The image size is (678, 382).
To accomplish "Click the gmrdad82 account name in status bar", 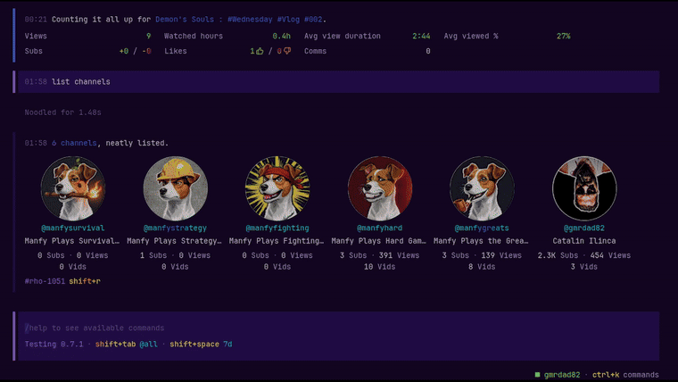I will (x=562, y=375).
